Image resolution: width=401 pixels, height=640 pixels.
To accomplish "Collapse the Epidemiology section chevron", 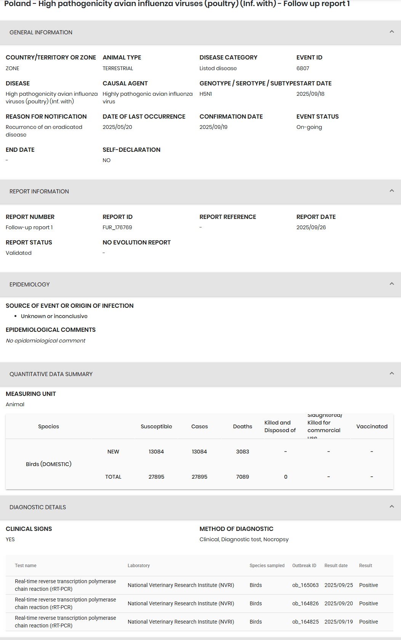I will point(391,284).
